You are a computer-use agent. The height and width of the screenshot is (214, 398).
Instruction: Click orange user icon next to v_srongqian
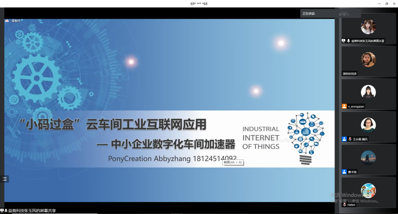tap(344, 106)
